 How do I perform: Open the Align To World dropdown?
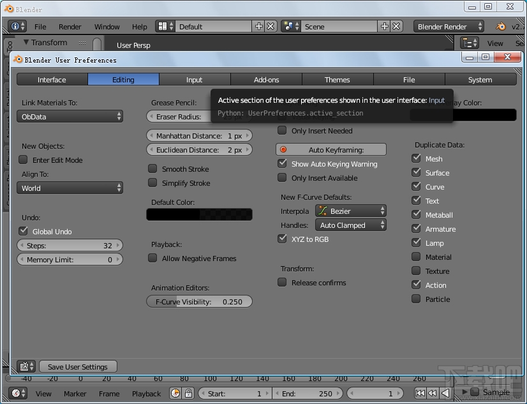point(70,188)
